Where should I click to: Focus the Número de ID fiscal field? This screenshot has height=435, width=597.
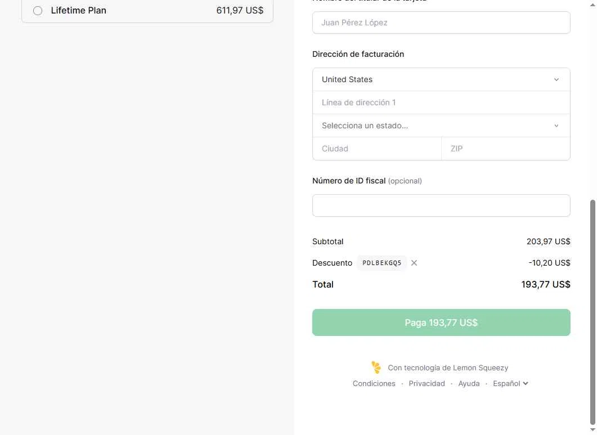pyautogui.click(x=441, y=205)
